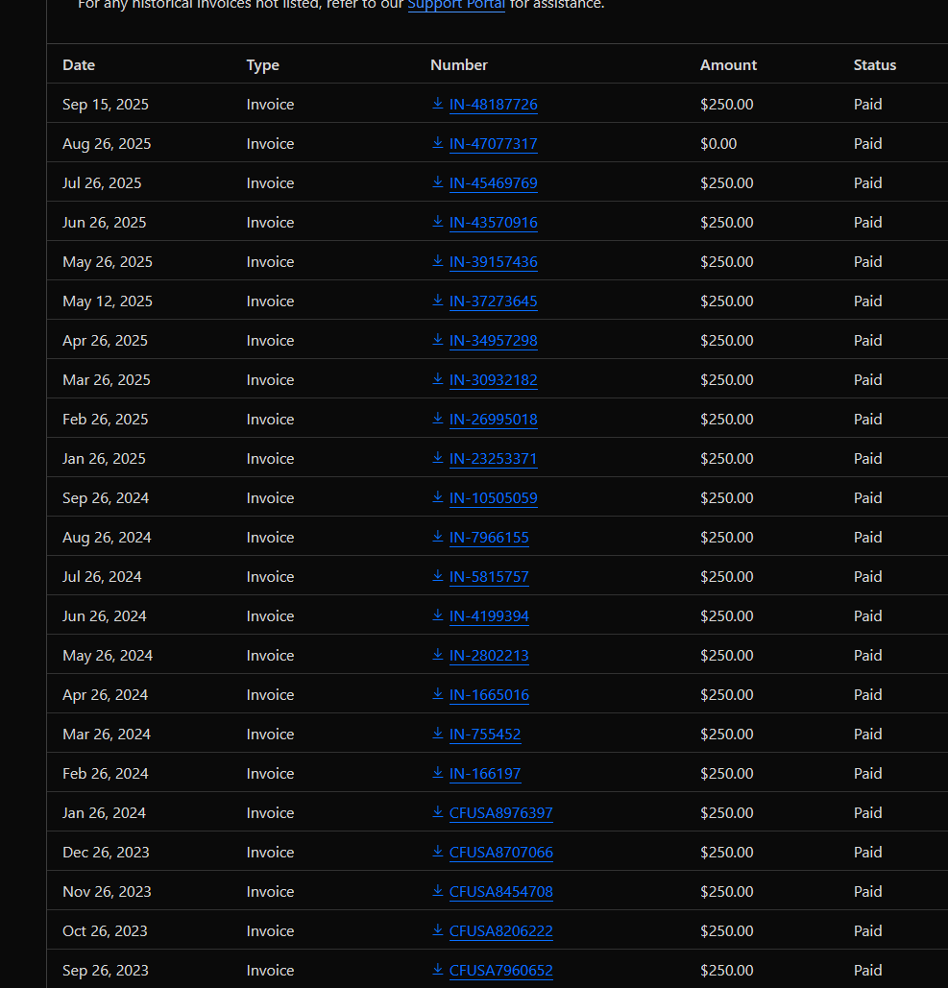Download icon for CFUSA8454708
The width and height of the screenshot is (948, 988).
(437, 891)
